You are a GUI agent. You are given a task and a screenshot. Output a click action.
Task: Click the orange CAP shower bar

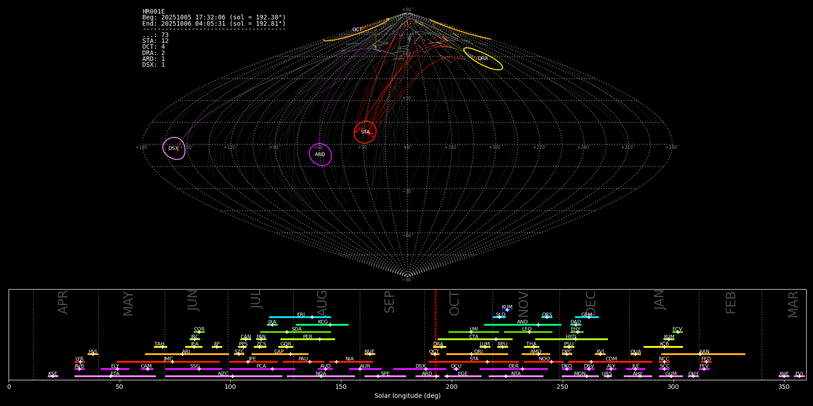pyautogui.click(x=280, y=354)
